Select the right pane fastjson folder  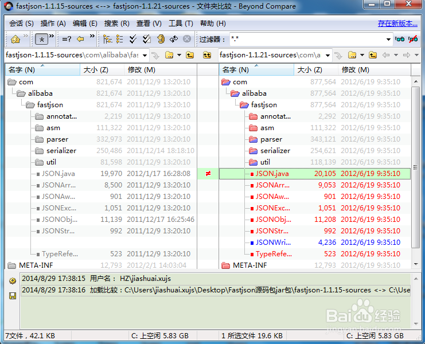coord(264,105)
